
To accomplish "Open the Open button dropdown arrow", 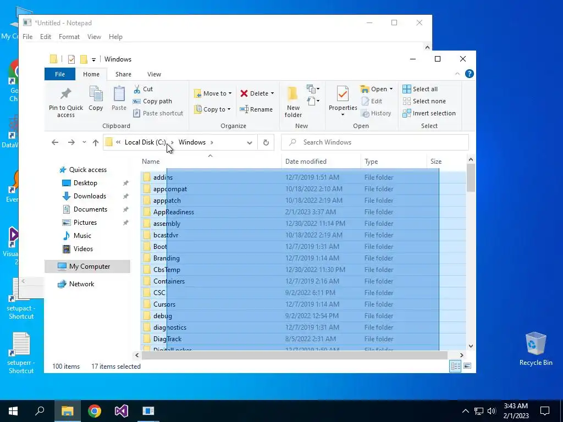I will point(391,89).
